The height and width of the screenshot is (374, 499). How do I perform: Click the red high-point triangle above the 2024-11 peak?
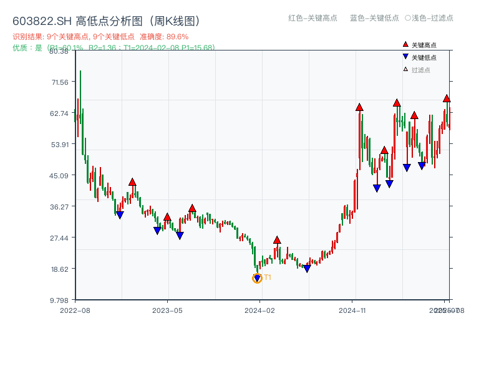pos(360,107)
